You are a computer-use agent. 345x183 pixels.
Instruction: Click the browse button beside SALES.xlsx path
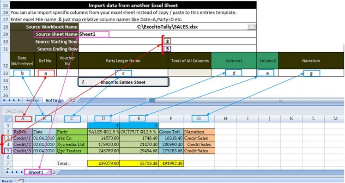[x=252, y=27]
